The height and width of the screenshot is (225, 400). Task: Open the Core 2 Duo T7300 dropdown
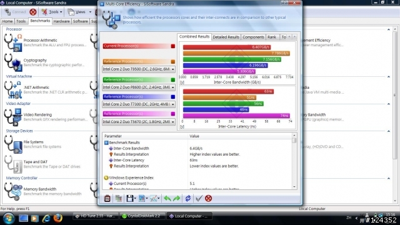(x=139, y=104)
